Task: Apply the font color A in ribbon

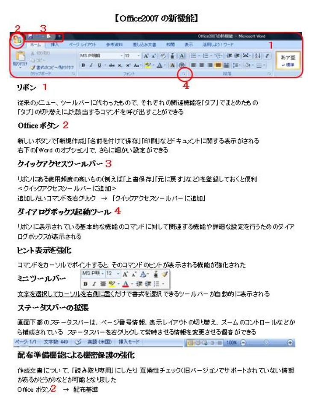Action: (159, 65)
